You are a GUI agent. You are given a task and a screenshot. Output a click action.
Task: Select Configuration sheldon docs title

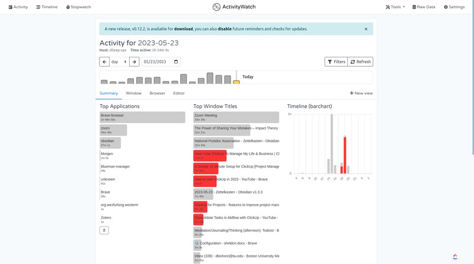click(226, 245)
